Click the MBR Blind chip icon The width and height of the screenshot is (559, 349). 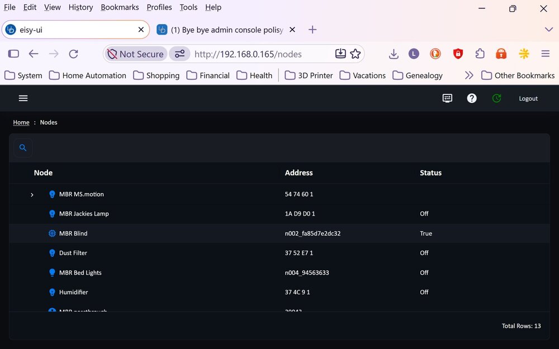point(52,233)
